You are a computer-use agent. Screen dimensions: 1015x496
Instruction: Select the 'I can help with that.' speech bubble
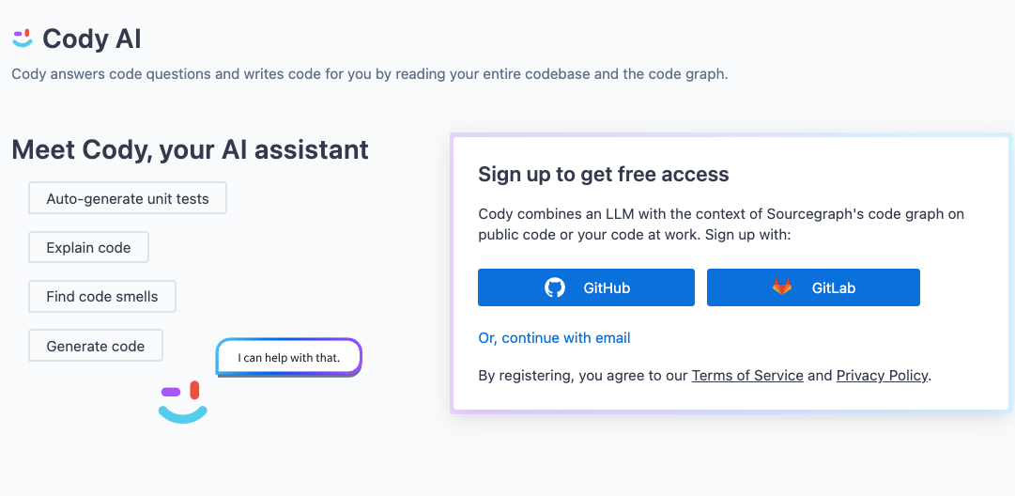288,357
